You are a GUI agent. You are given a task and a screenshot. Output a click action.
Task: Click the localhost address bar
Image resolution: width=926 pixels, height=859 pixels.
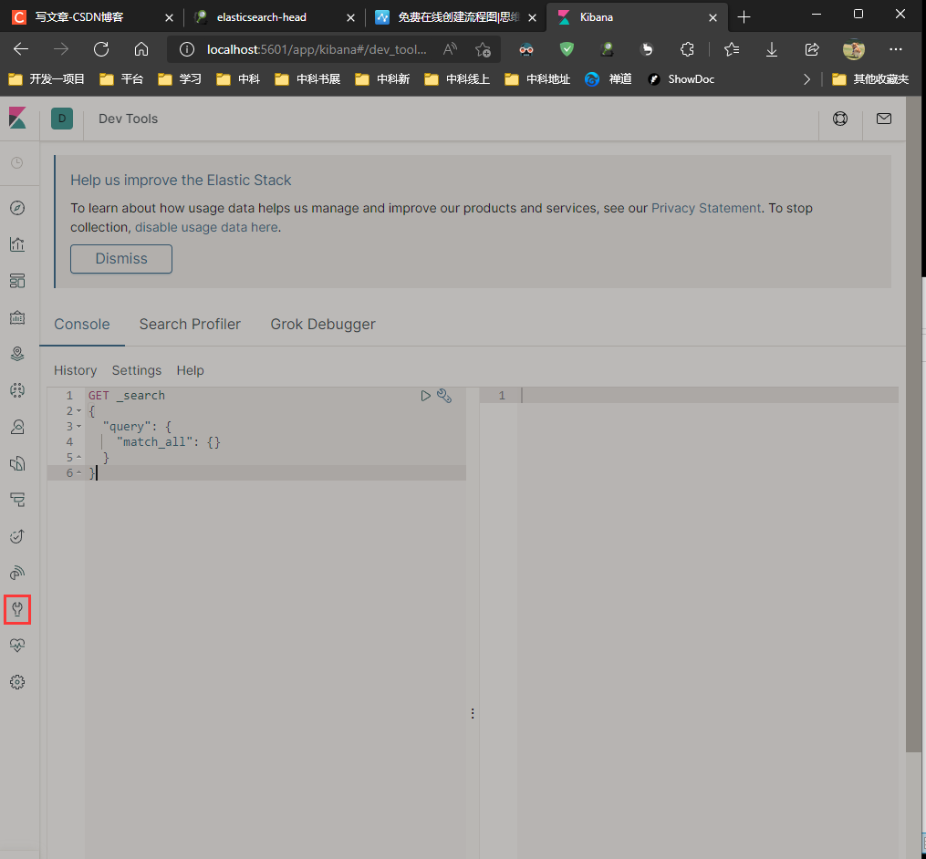(x=317, y=49)
